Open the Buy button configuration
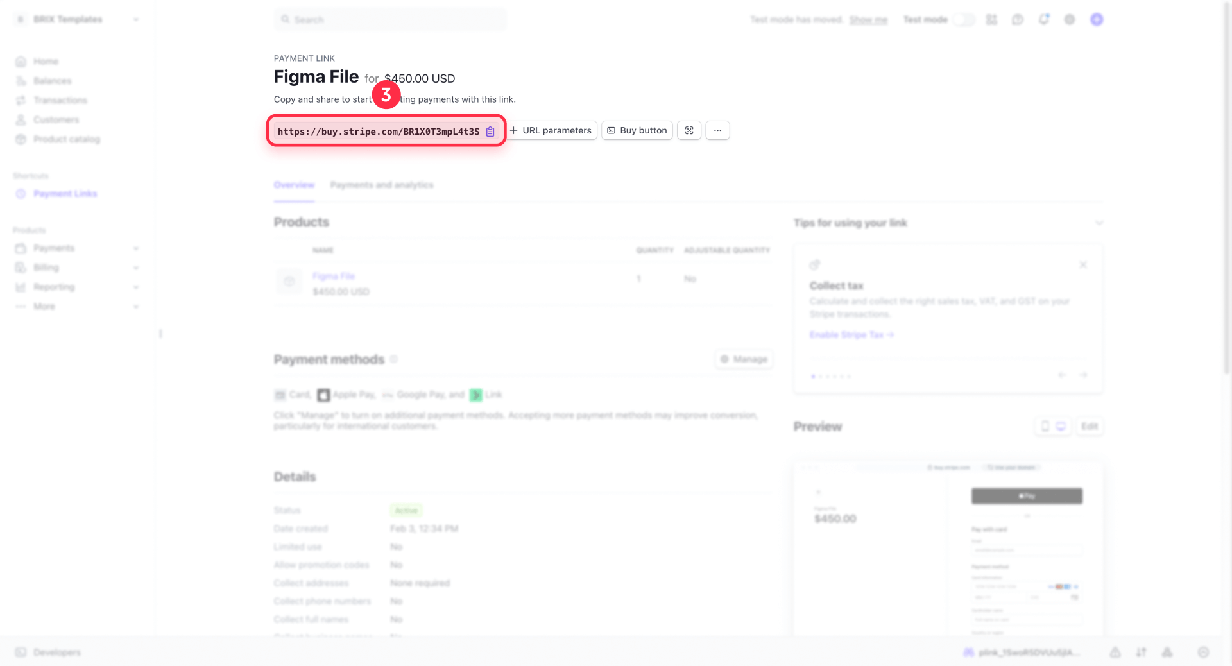This screenshot has height=666, width=1232. point(637,130)
